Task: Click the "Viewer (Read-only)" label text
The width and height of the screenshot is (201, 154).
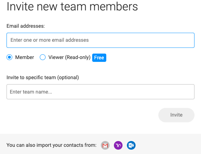Action: pyautogui.click(x=69, y=57)
